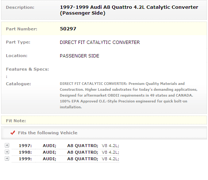Click the arrow icon beside 1997 row
The width and height of the screenshot is (208, 180).
coord(7,145)
